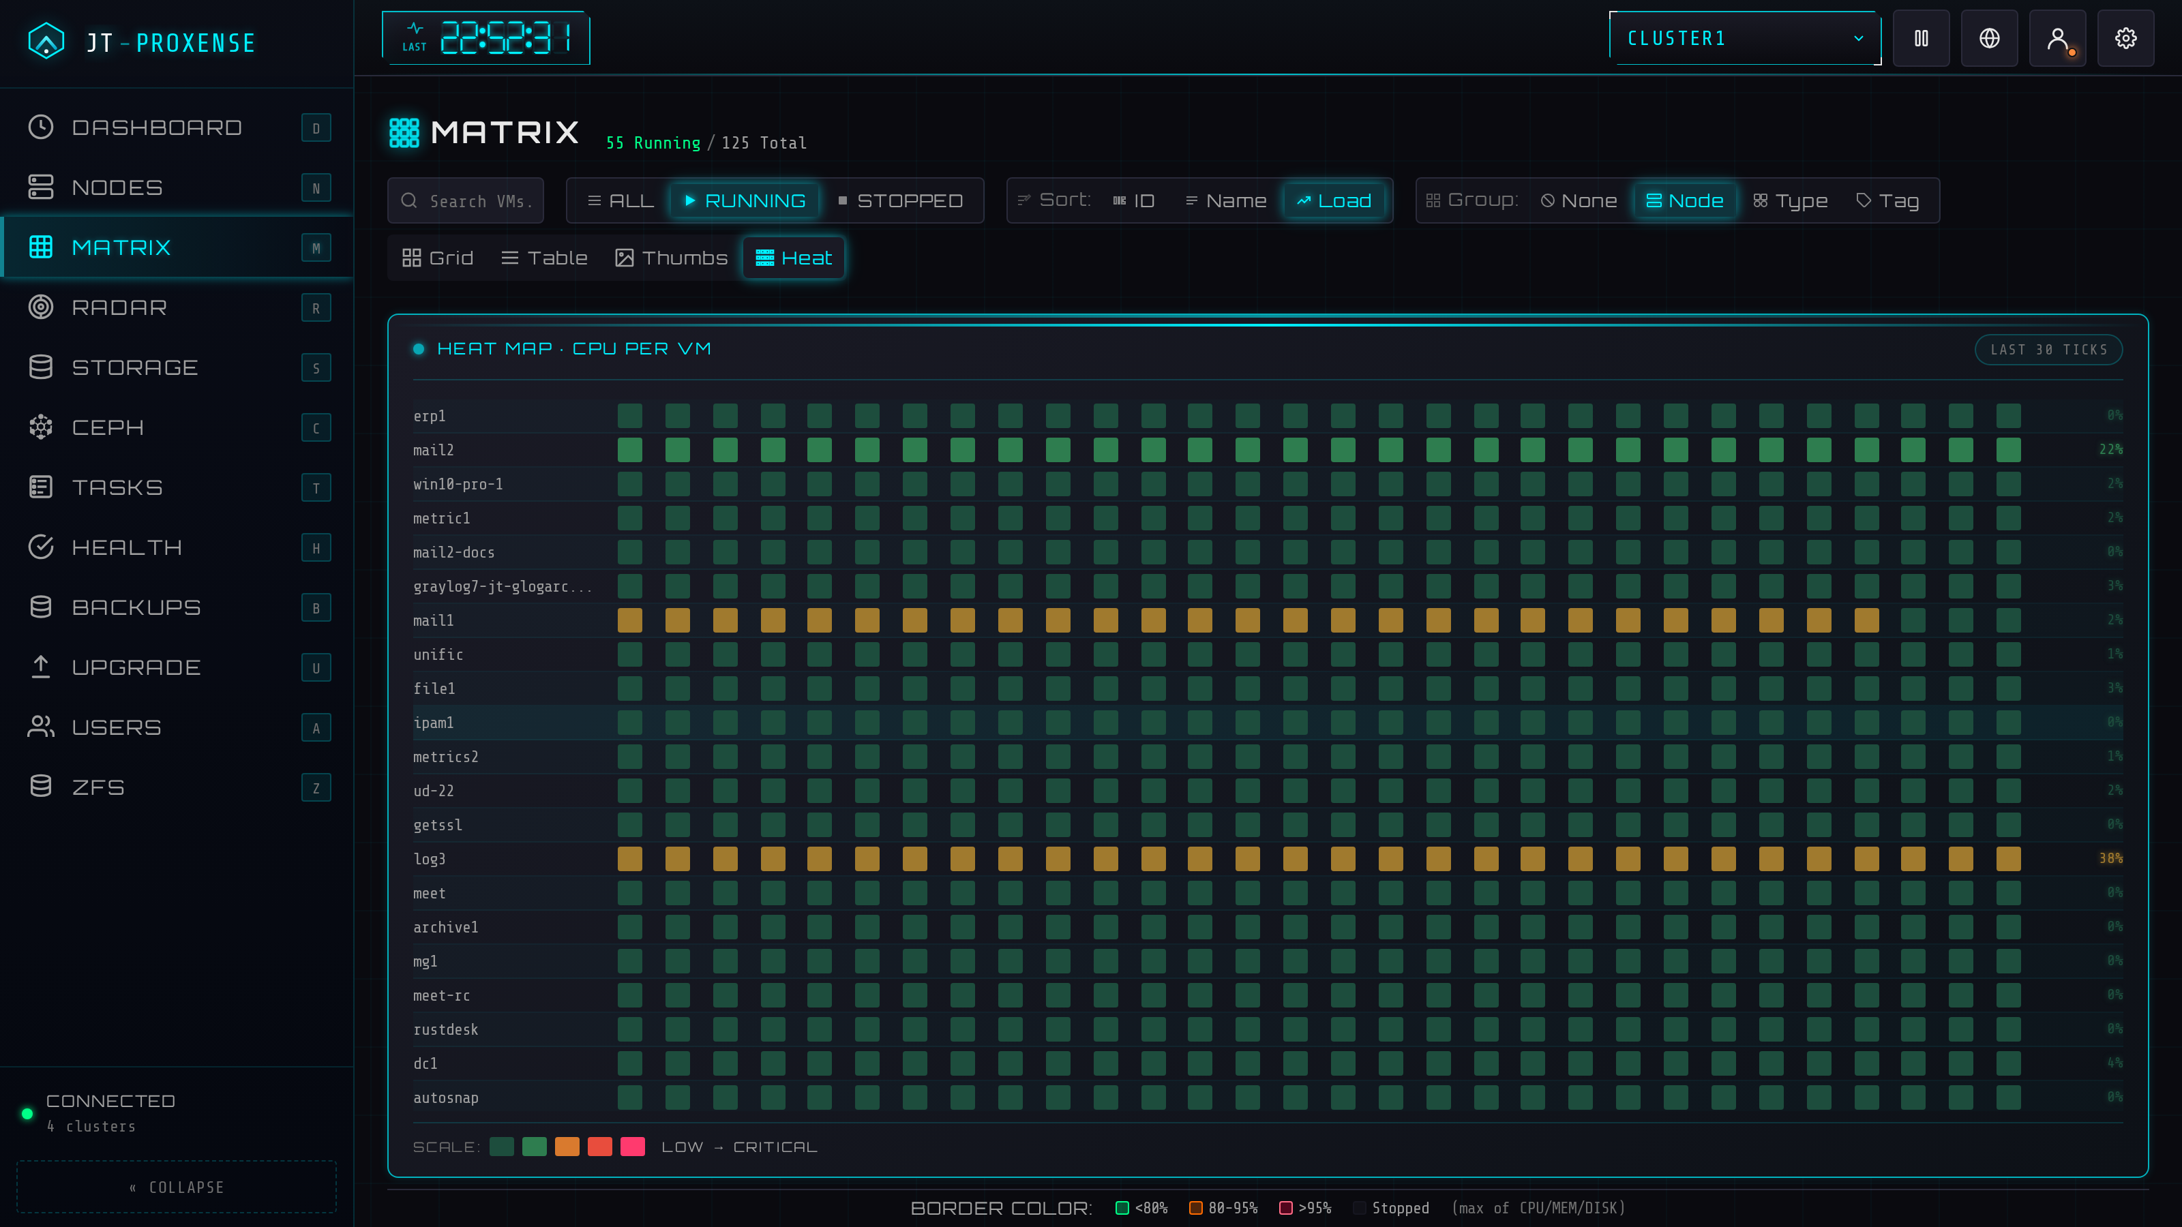Open the Users people icon
2182x1227 pixels.
pyautogui.click(x=41, y=727)
